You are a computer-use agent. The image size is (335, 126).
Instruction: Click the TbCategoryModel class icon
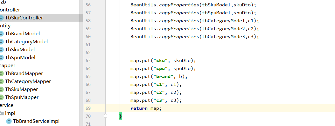pos(1,42)
